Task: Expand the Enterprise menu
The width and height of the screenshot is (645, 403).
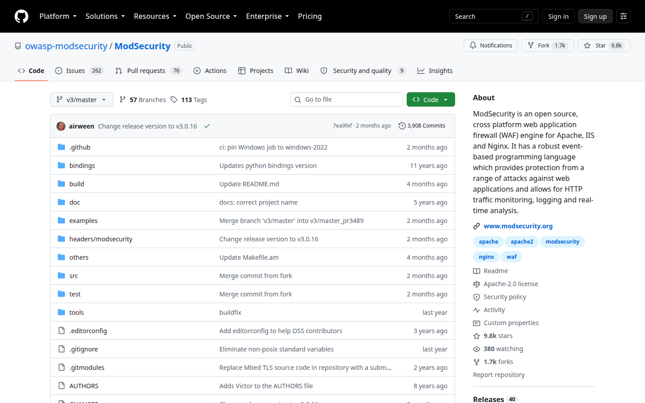Action: click(267, 16)
